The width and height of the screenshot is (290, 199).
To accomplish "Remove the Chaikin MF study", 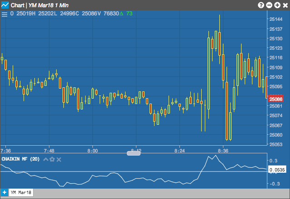I will [59, 160].
